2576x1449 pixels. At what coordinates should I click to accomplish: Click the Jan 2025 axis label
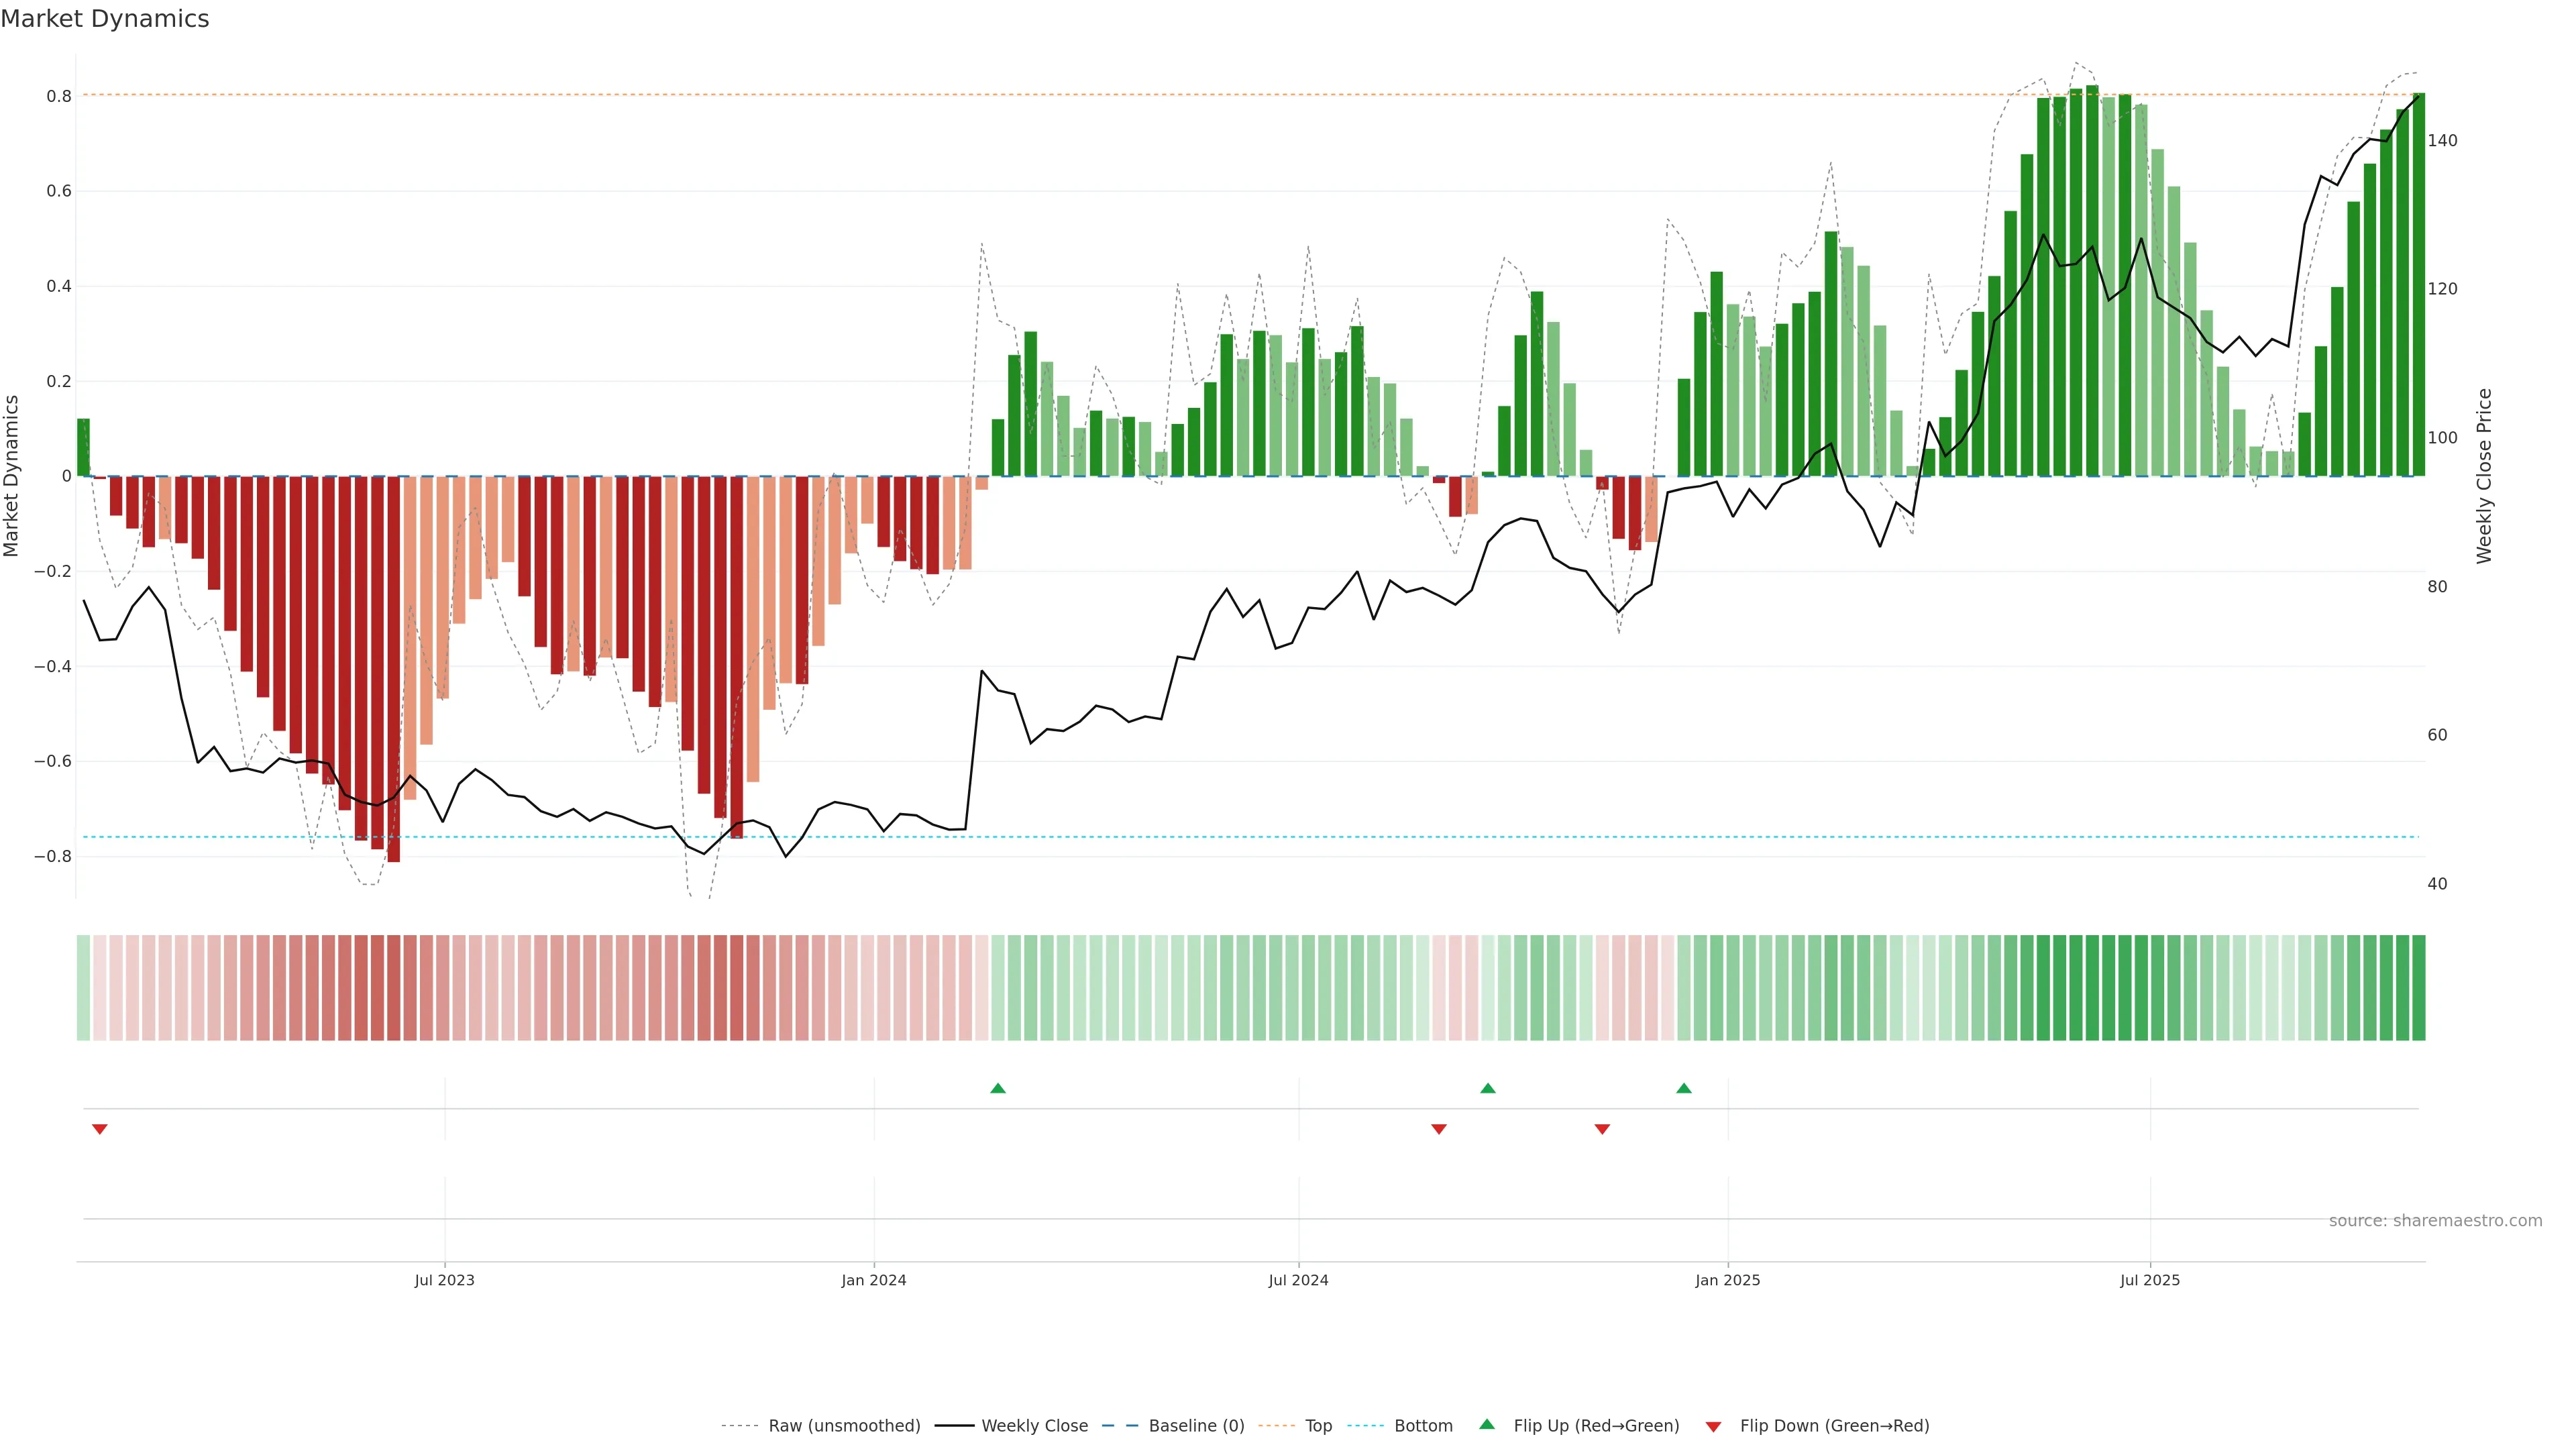1727,1280
